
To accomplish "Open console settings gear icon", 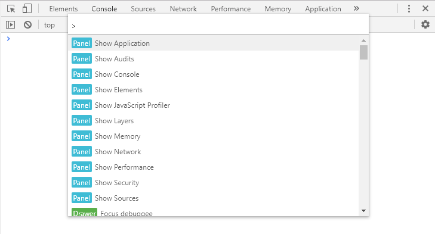I will pyautogui.click(x=425, y=24).
